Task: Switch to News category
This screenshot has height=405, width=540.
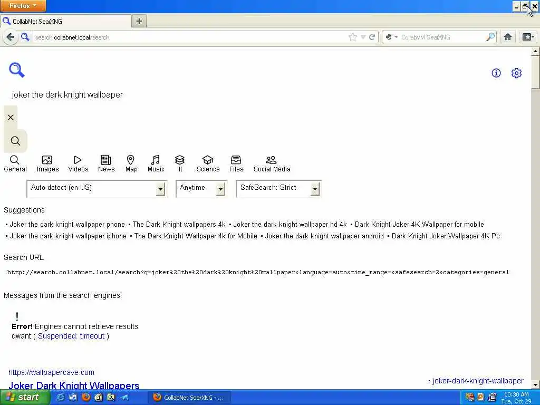Action: [x=106, y=164]
